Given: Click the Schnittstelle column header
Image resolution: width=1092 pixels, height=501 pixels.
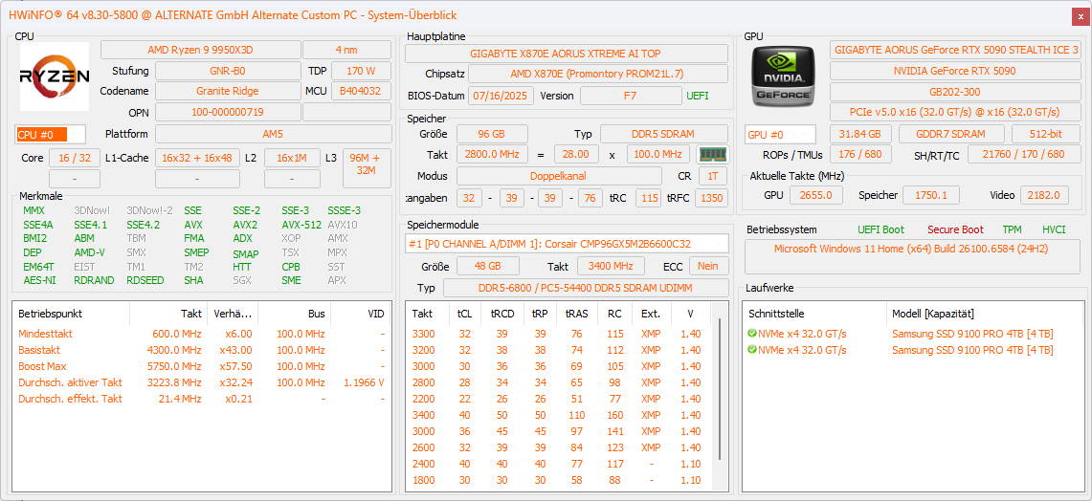Looking at the screenshot, I should click(814, 314).
